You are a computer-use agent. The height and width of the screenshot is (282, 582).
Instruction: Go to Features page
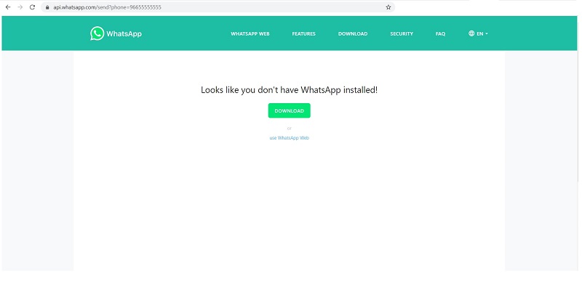coord(303,33)
